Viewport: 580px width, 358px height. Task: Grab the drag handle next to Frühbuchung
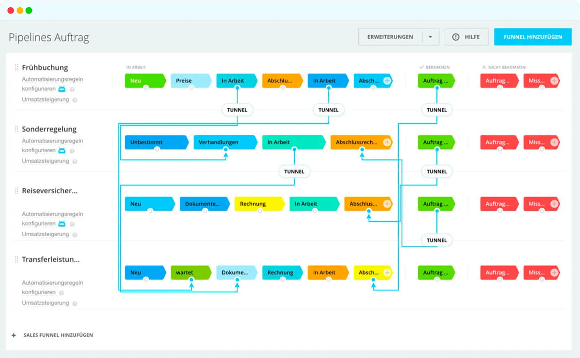[16, 68]
